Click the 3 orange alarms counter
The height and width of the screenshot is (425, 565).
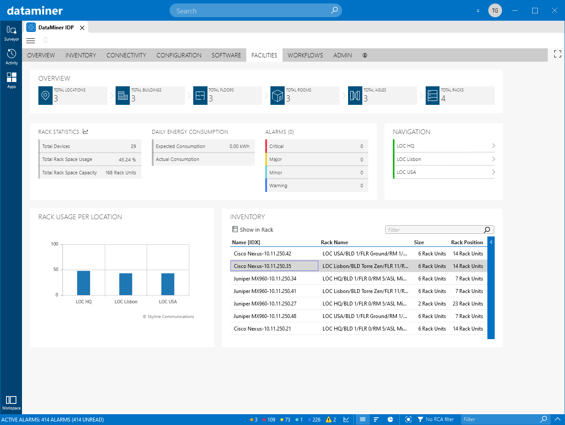click(x=254, y=419)
